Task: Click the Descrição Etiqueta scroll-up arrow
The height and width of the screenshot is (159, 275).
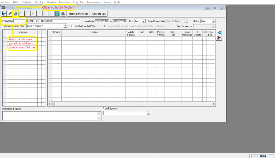Action: pyautogui.click(x=99, y=113)
